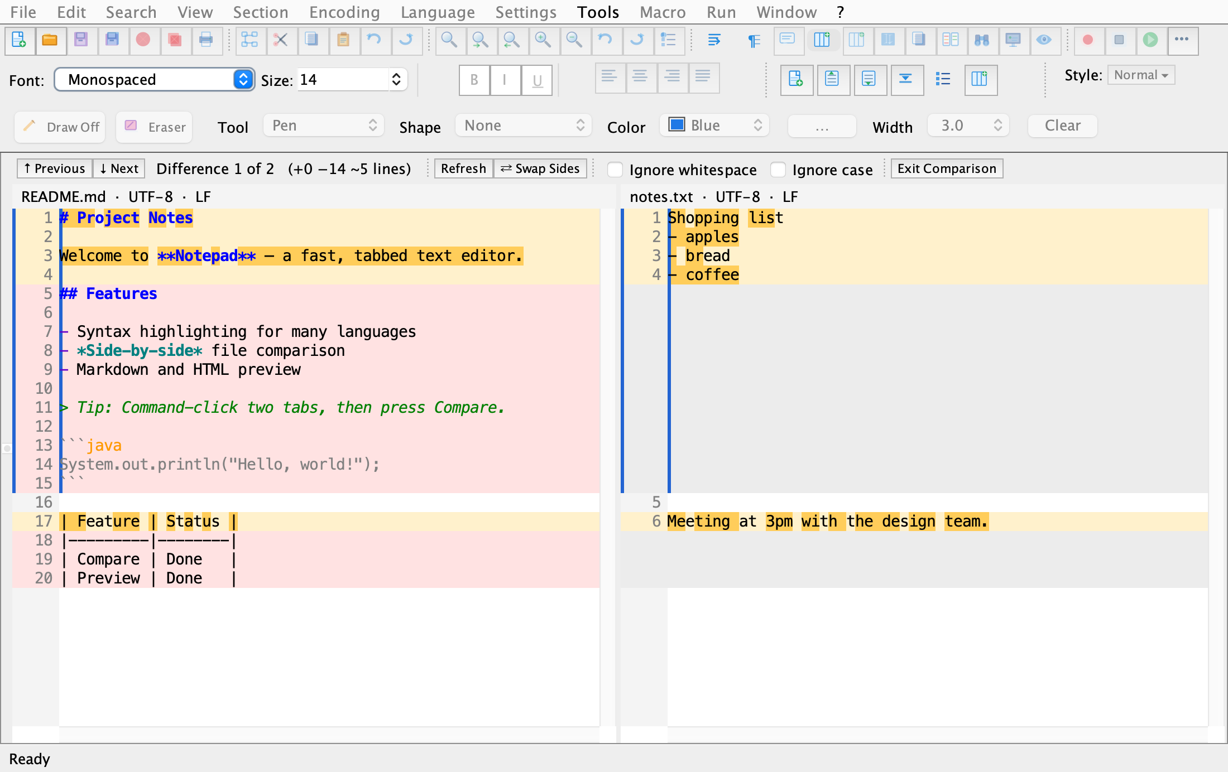Open the Encoding menu
Image resolution: width=1228 pixels, height=772 pixels.
[x=344, y=12]
